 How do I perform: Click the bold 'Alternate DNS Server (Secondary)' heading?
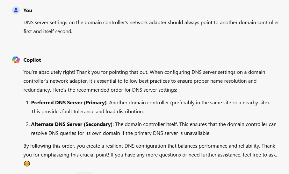[72, 124]
